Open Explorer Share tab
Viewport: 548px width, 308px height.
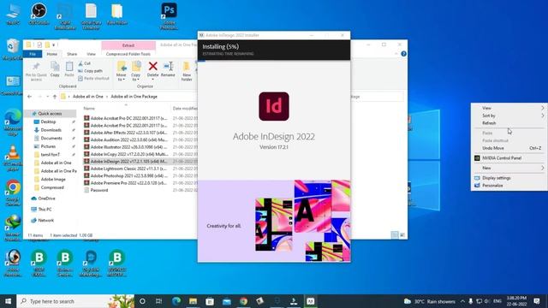(72, 54)
